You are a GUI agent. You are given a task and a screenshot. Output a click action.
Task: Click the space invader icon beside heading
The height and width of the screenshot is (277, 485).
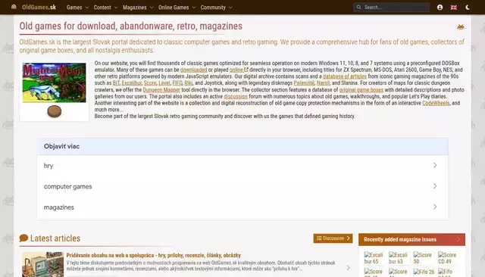pyautogui.click(x=461, y=27)
